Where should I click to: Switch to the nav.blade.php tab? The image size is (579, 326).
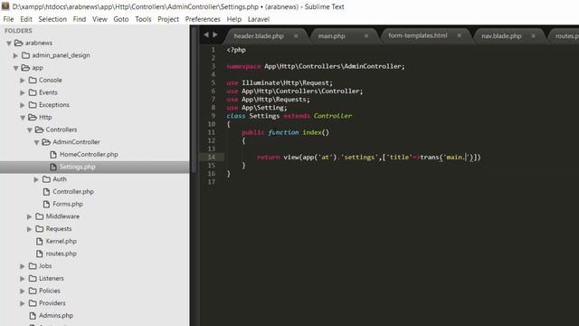click(501, 36)
